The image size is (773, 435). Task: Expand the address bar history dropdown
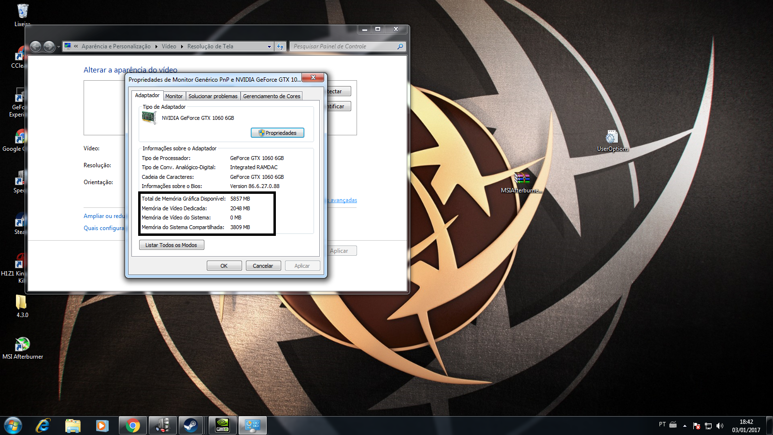point(269,46)
